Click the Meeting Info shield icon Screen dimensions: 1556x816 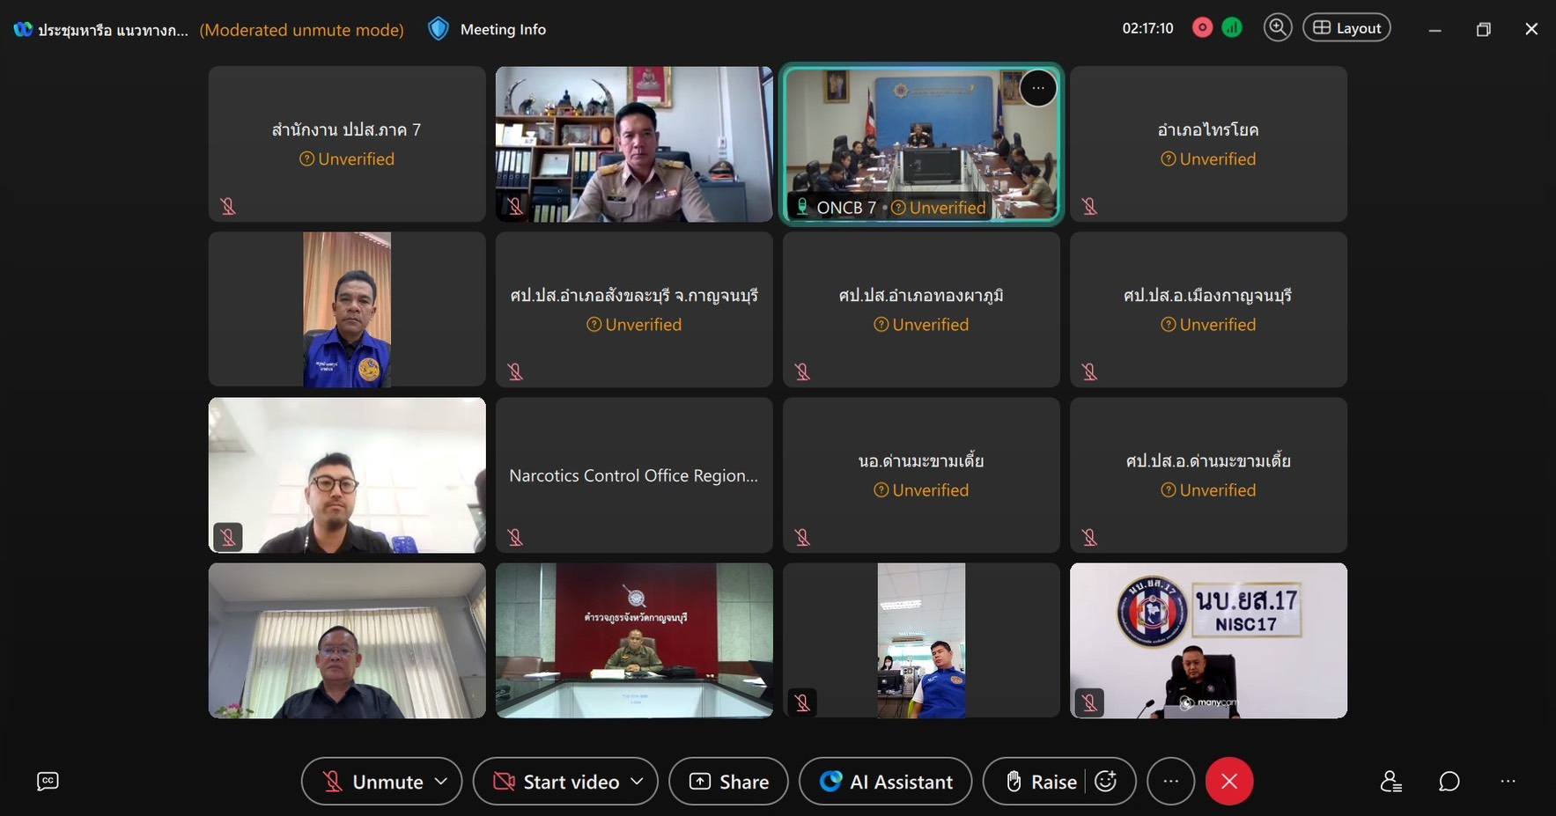(438, 29)
